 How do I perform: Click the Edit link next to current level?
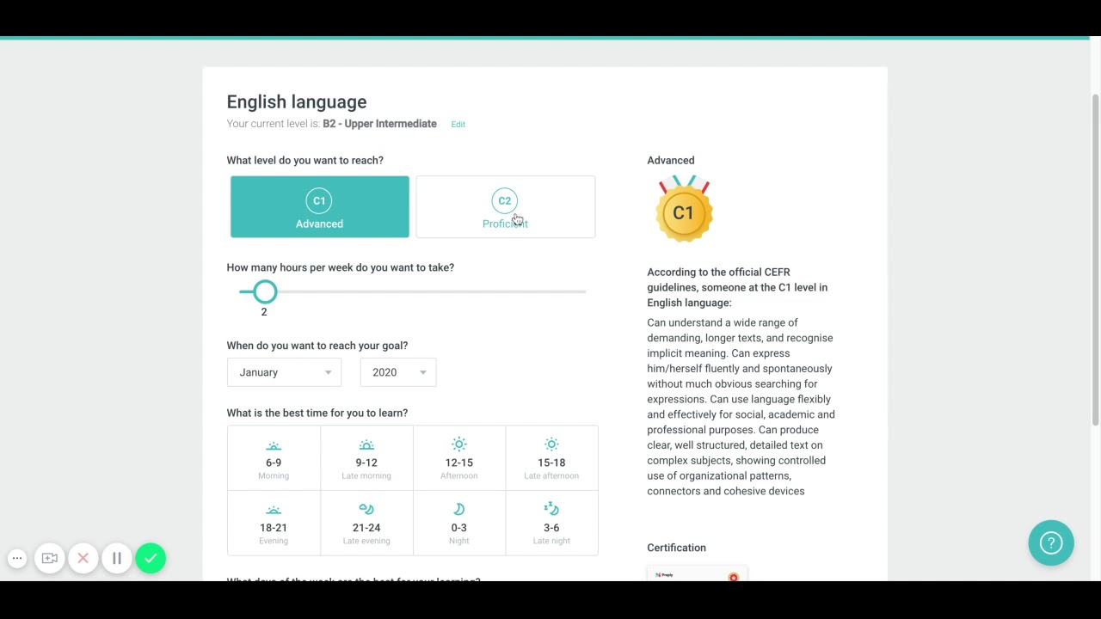tap(458, 125)
